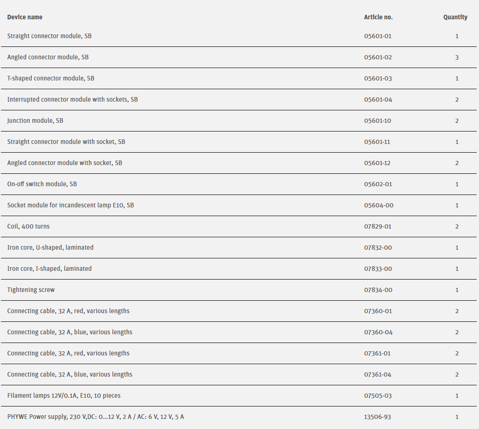
Task: Open Filament lamps 12V/0.1A, E10 entry
Action: pos(64,395)
